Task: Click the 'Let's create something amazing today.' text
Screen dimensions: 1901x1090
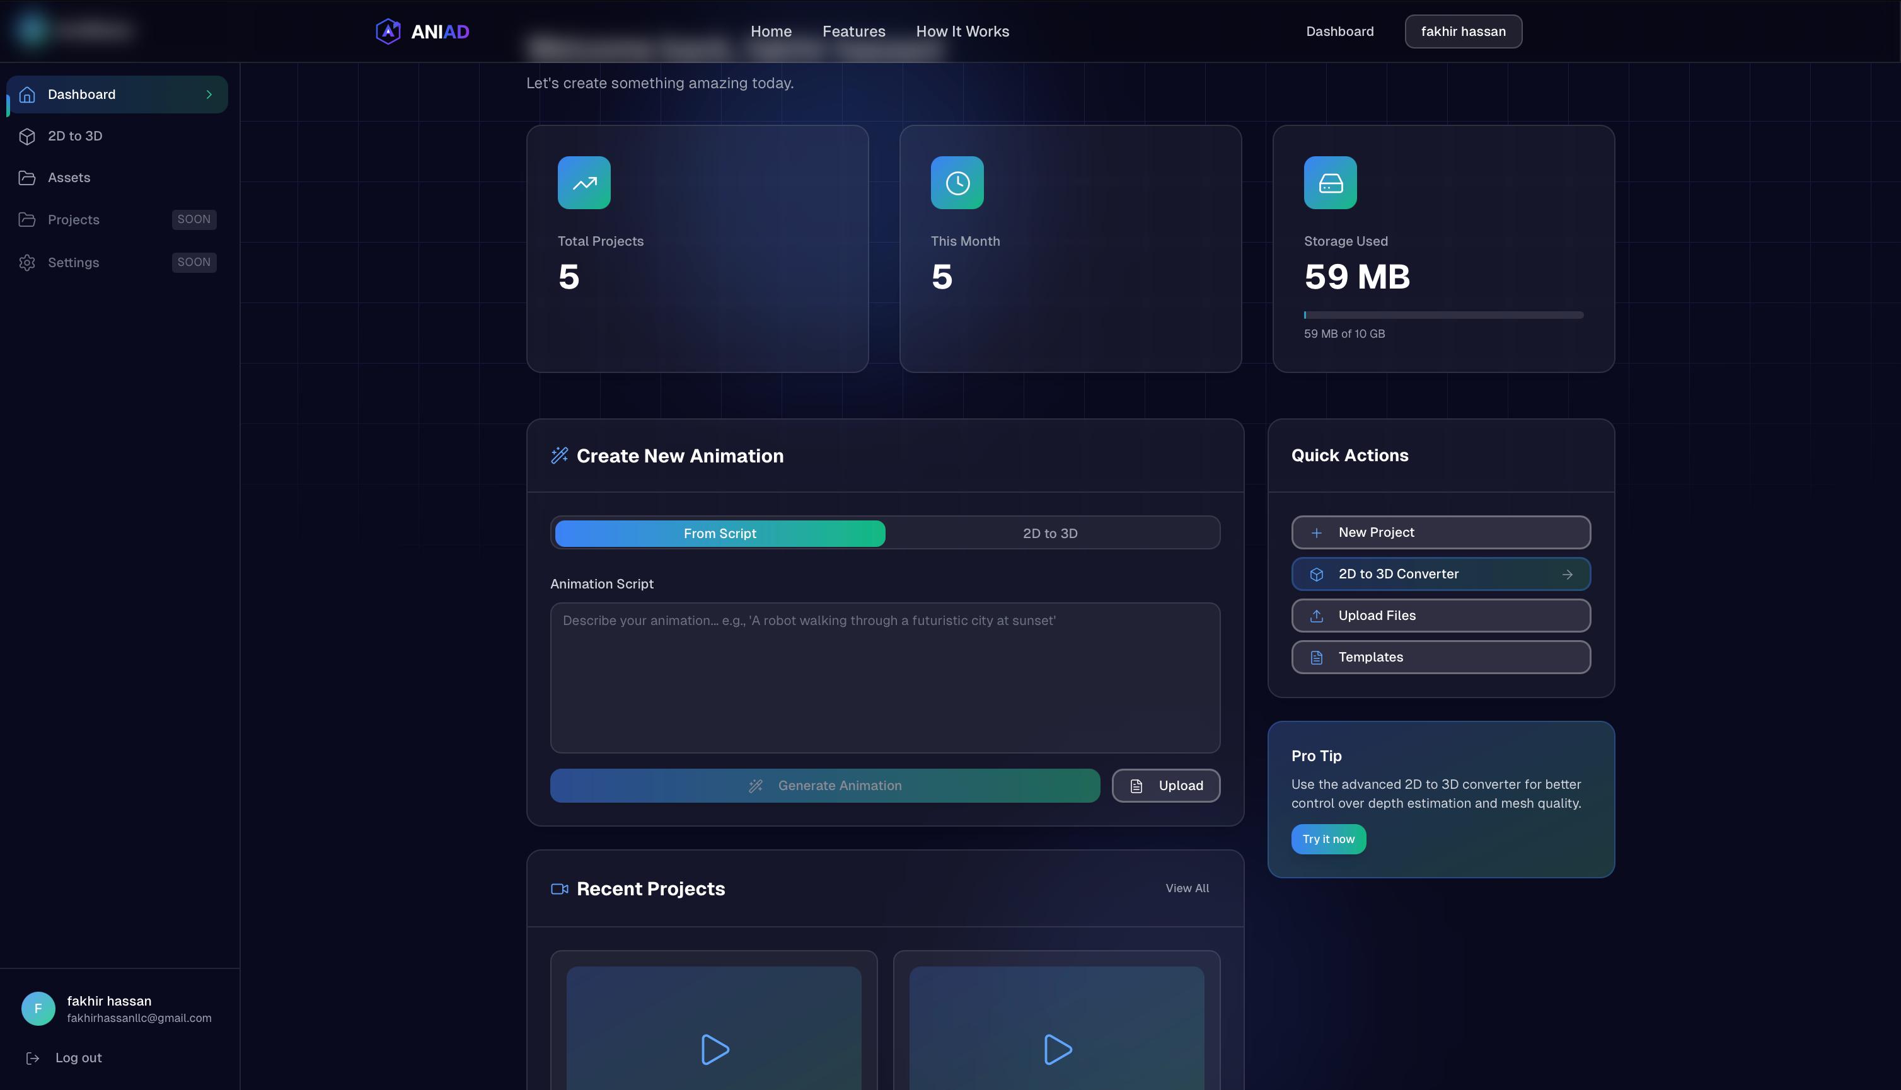Action: point(660,83)
